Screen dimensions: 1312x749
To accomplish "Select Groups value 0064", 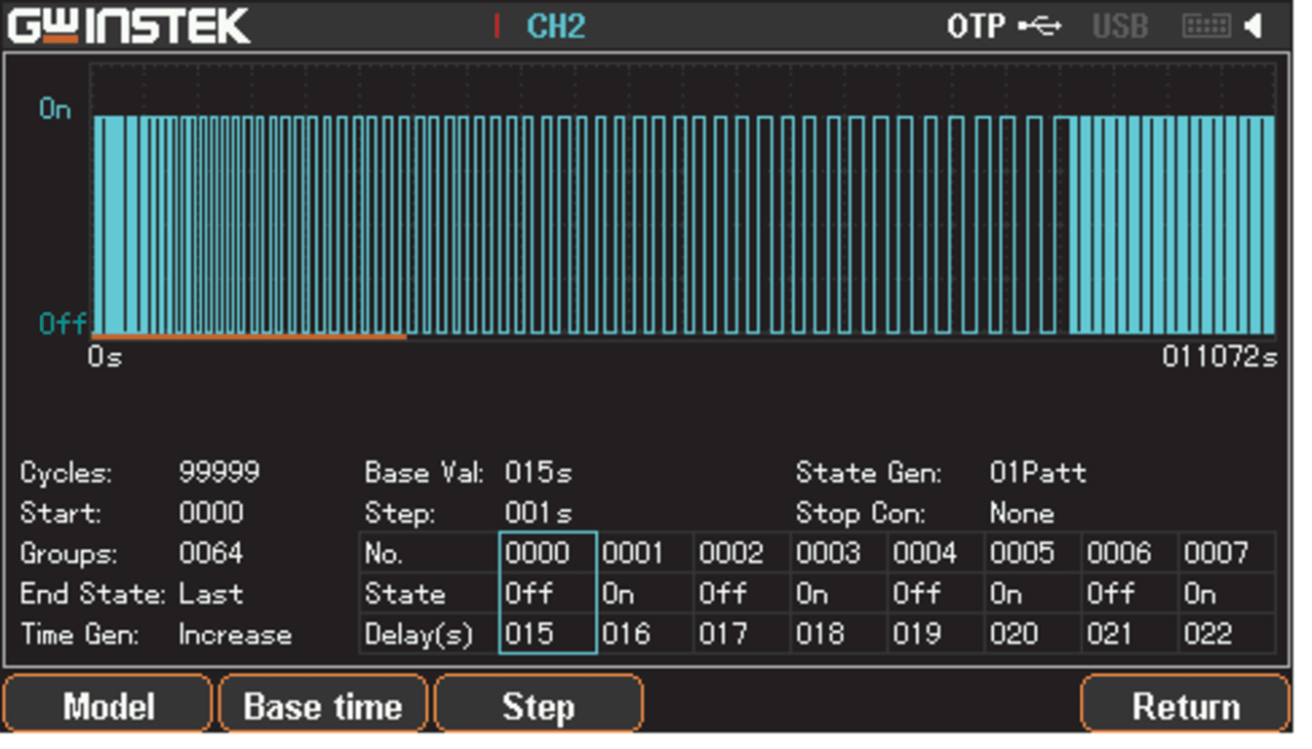I will click(x=212, y=554).
